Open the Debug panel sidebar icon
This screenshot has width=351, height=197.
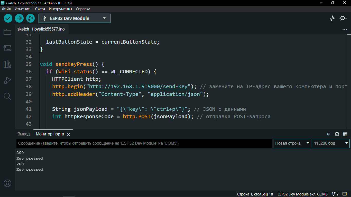coord(7,80)
